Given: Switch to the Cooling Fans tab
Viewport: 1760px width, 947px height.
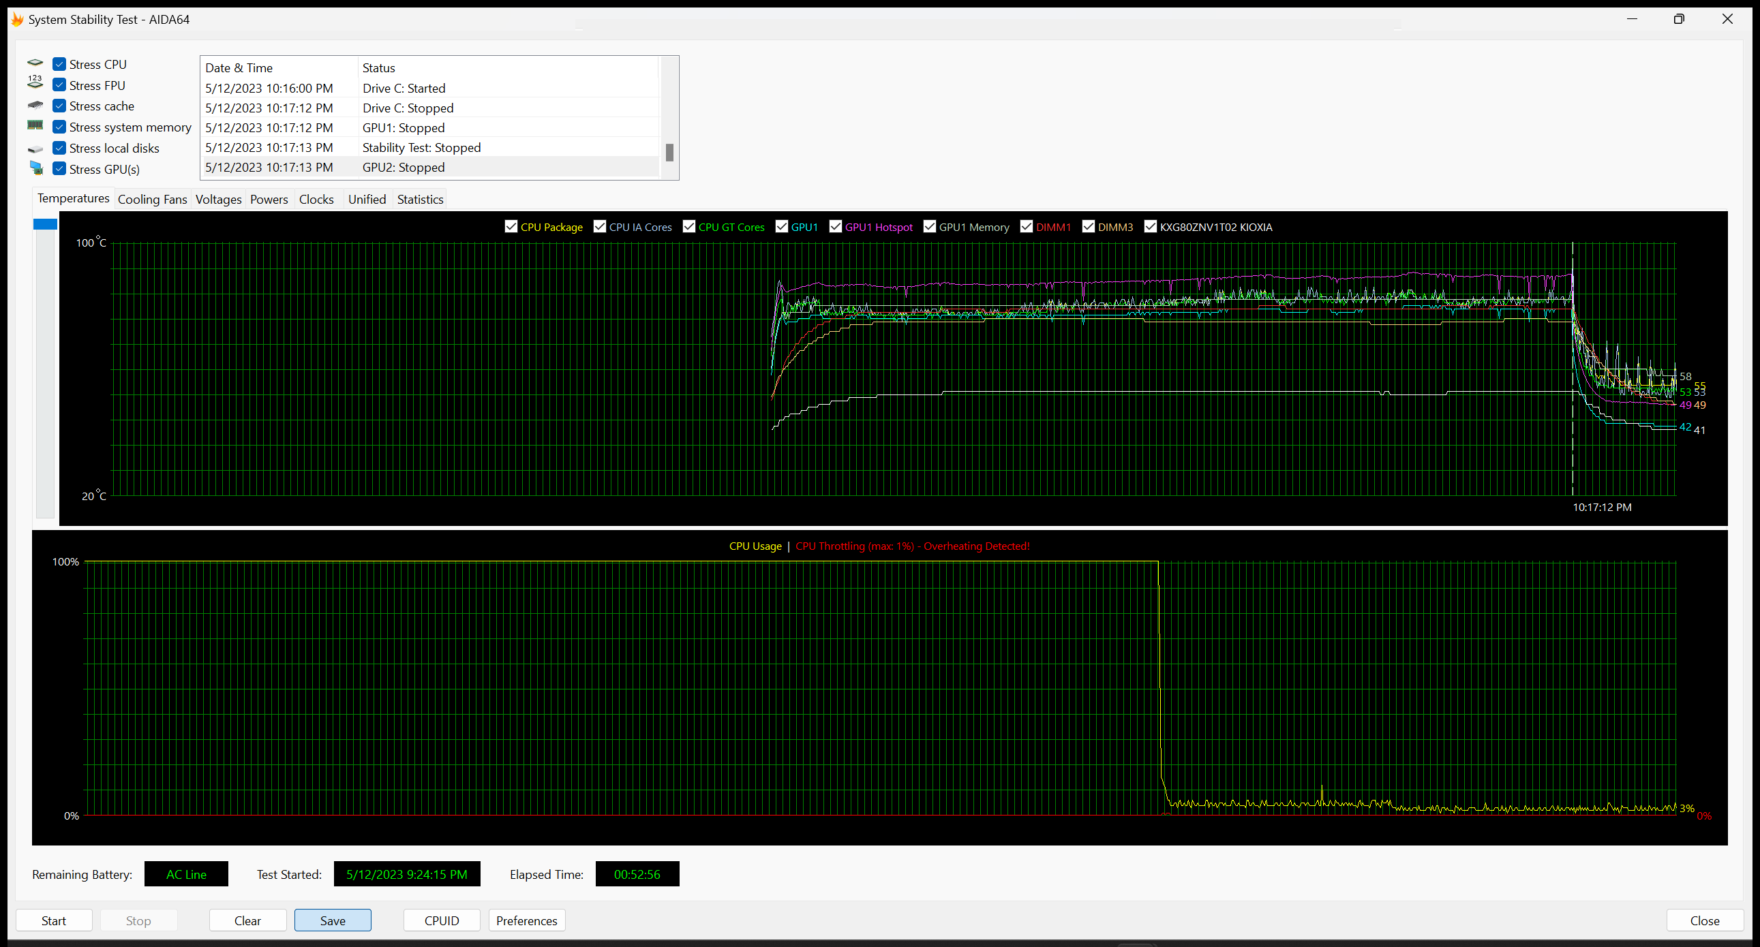Looking at the screenshot, I should 152,200.
